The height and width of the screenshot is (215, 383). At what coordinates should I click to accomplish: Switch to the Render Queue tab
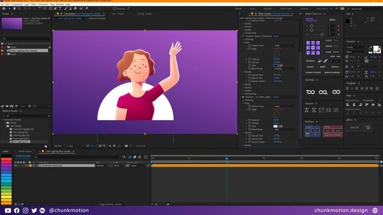25,151
